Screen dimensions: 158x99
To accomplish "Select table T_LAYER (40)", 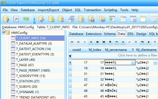I will [x=26, y=60].
